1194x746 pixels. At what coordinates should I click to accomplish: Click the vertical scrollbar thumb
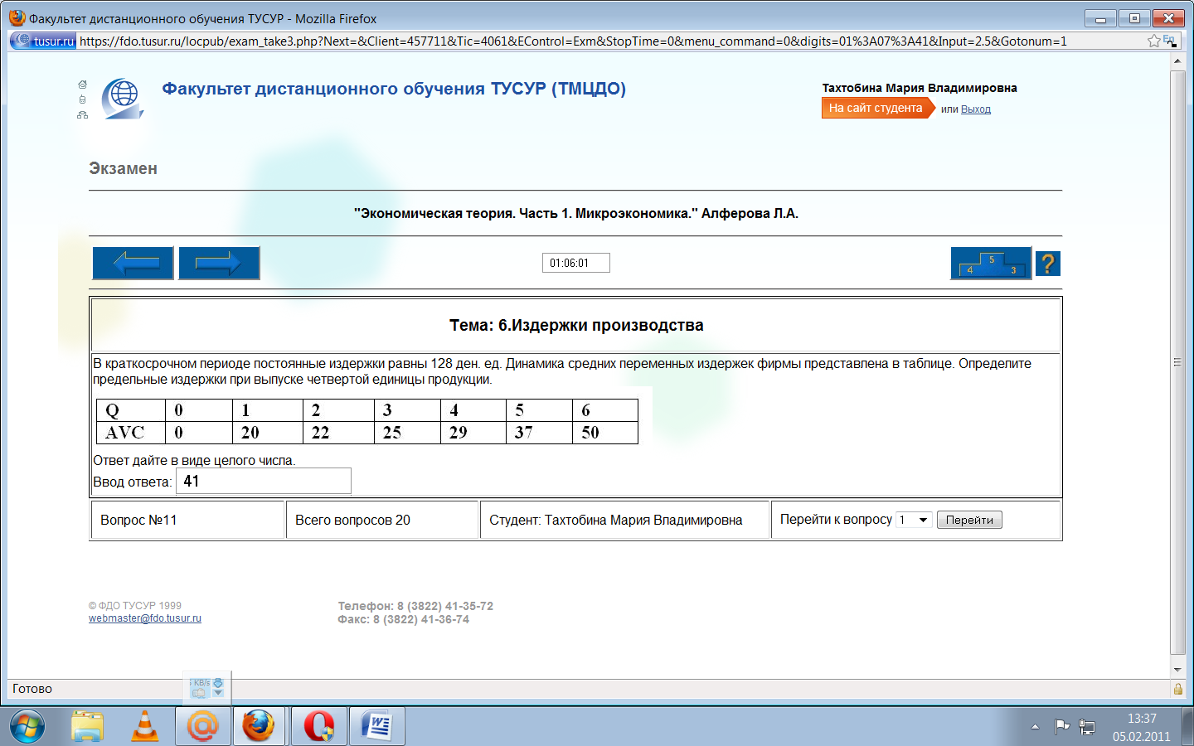[1177, 362]
